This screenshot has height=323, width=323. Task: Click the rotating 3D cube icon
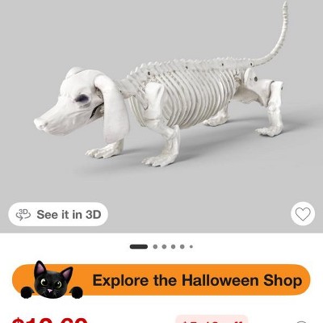(23, 214)
